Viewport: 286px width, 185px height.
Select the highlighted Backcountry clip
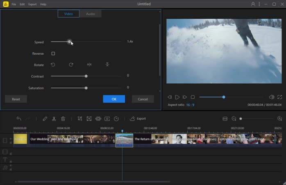pyautogui.click(x=124, y=140)
